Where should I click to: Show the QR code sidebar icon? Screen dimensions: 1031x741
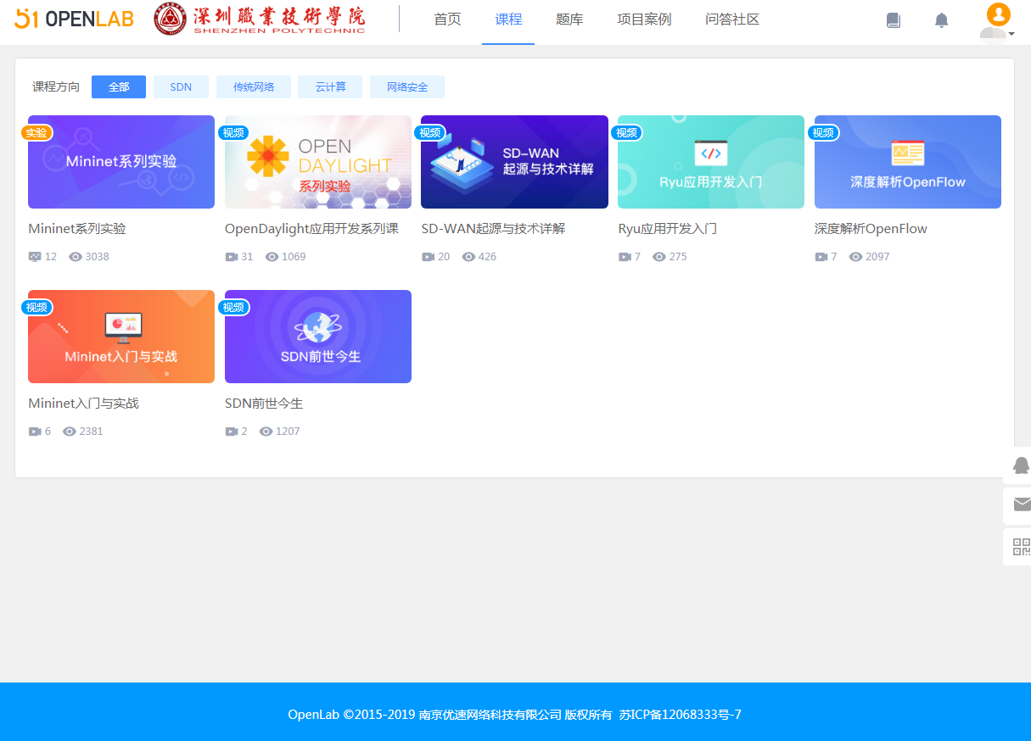[1022, 547]
